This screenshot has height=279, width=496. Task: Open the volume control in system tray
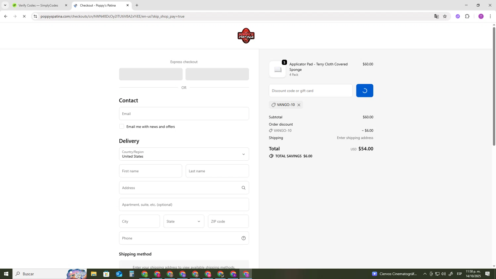[x=444, y=274]
